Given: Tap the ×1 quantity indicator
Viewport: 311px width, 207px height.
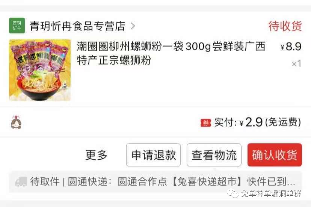Looking at the screenshot, I should [296, 64].
